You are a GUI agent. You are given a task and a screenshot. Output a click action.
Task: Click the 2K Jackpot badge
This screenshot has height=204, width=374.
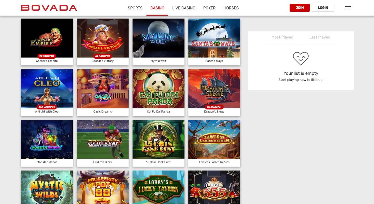coord(47,56)
